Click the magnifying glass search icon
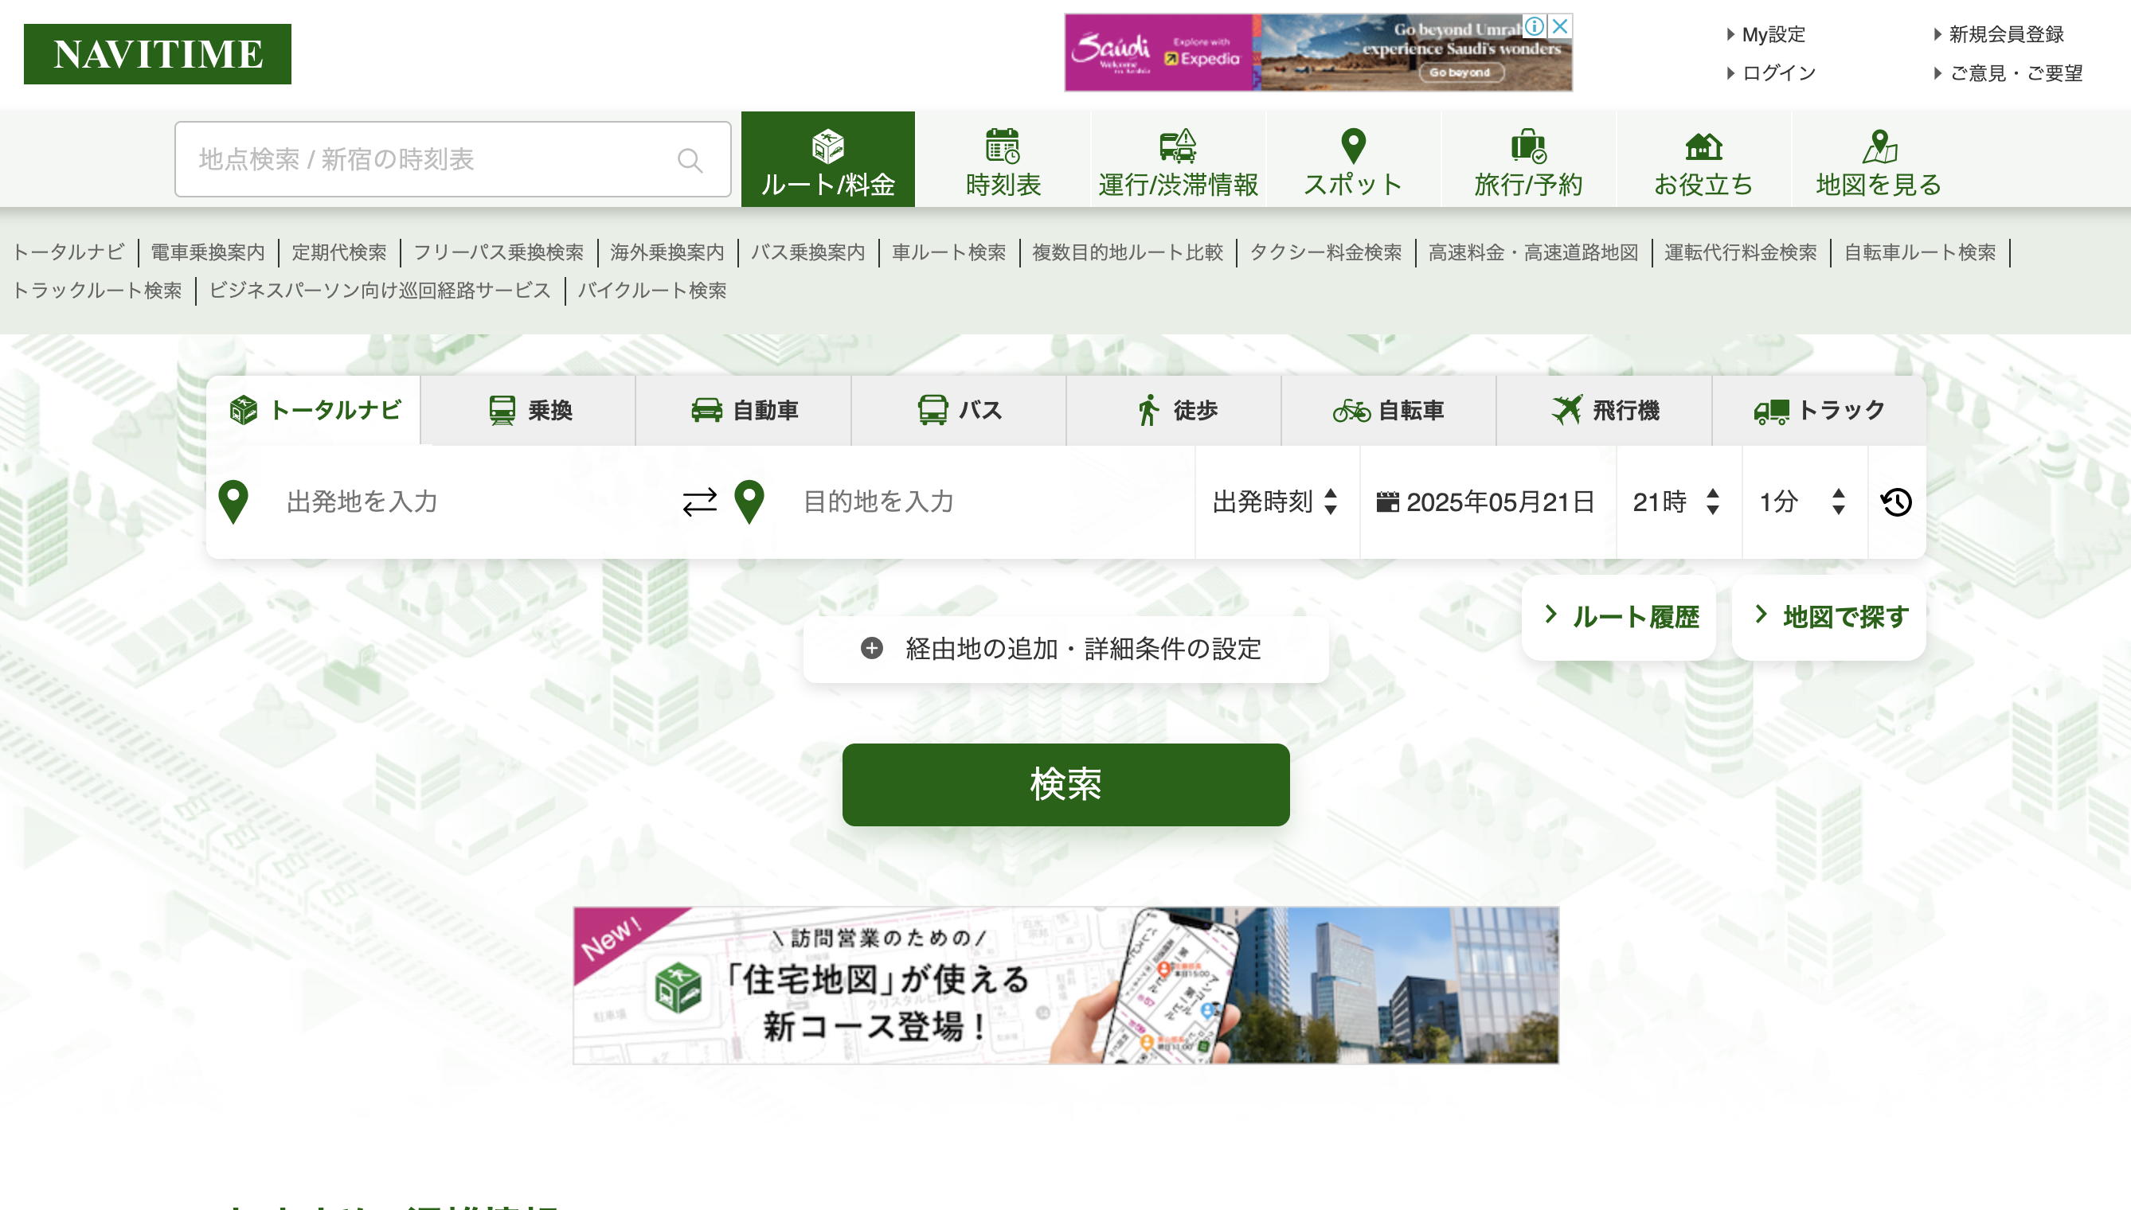 689,159
